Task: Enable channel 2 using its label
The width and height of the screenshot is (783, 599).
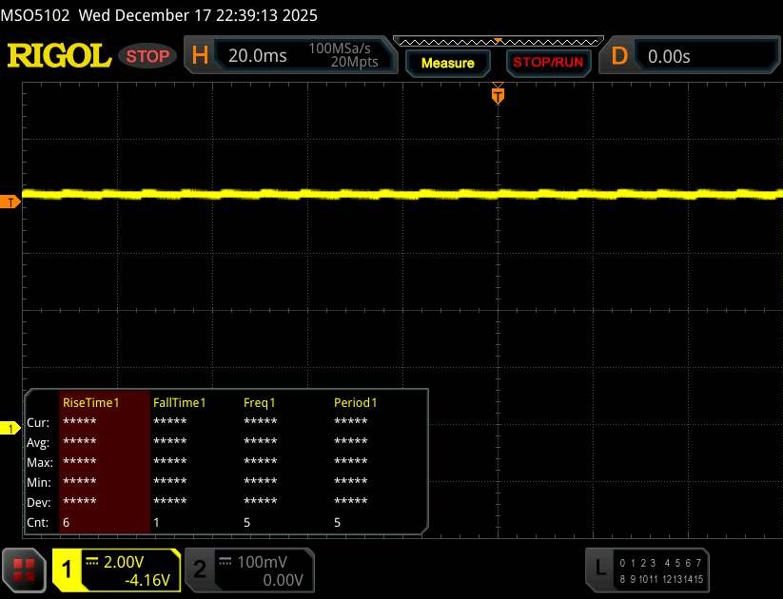Action: 200,570
